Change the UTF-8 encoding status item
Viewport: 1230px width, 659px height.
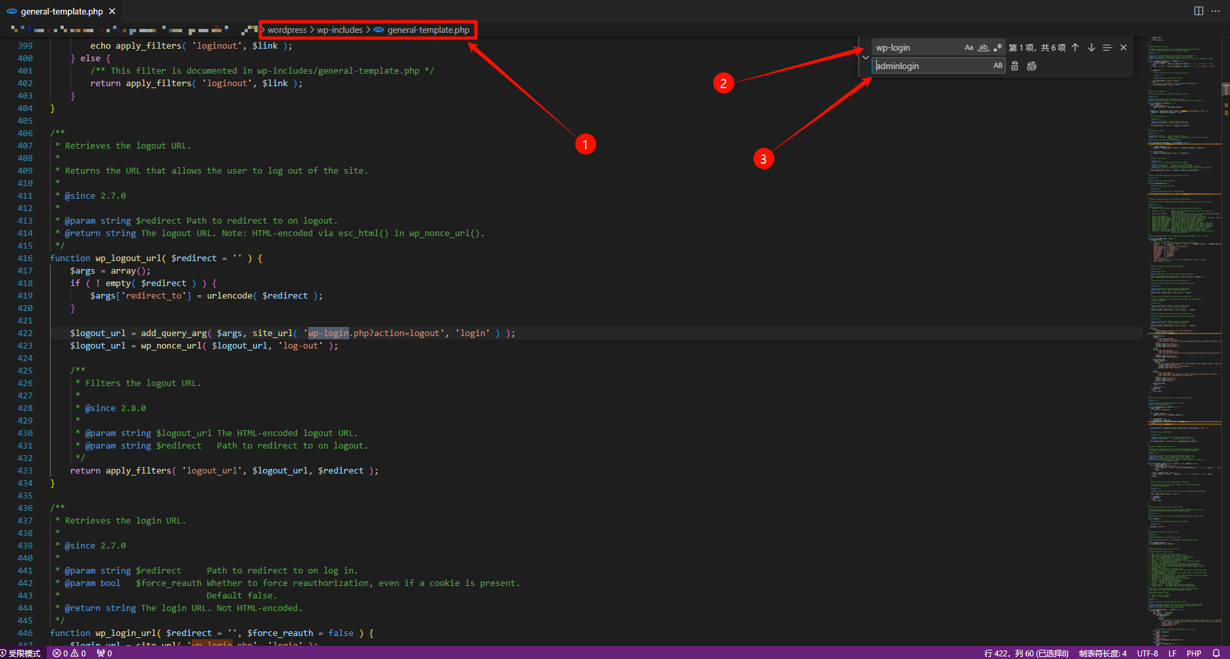pyautogui.click(x=1147, y=653)
